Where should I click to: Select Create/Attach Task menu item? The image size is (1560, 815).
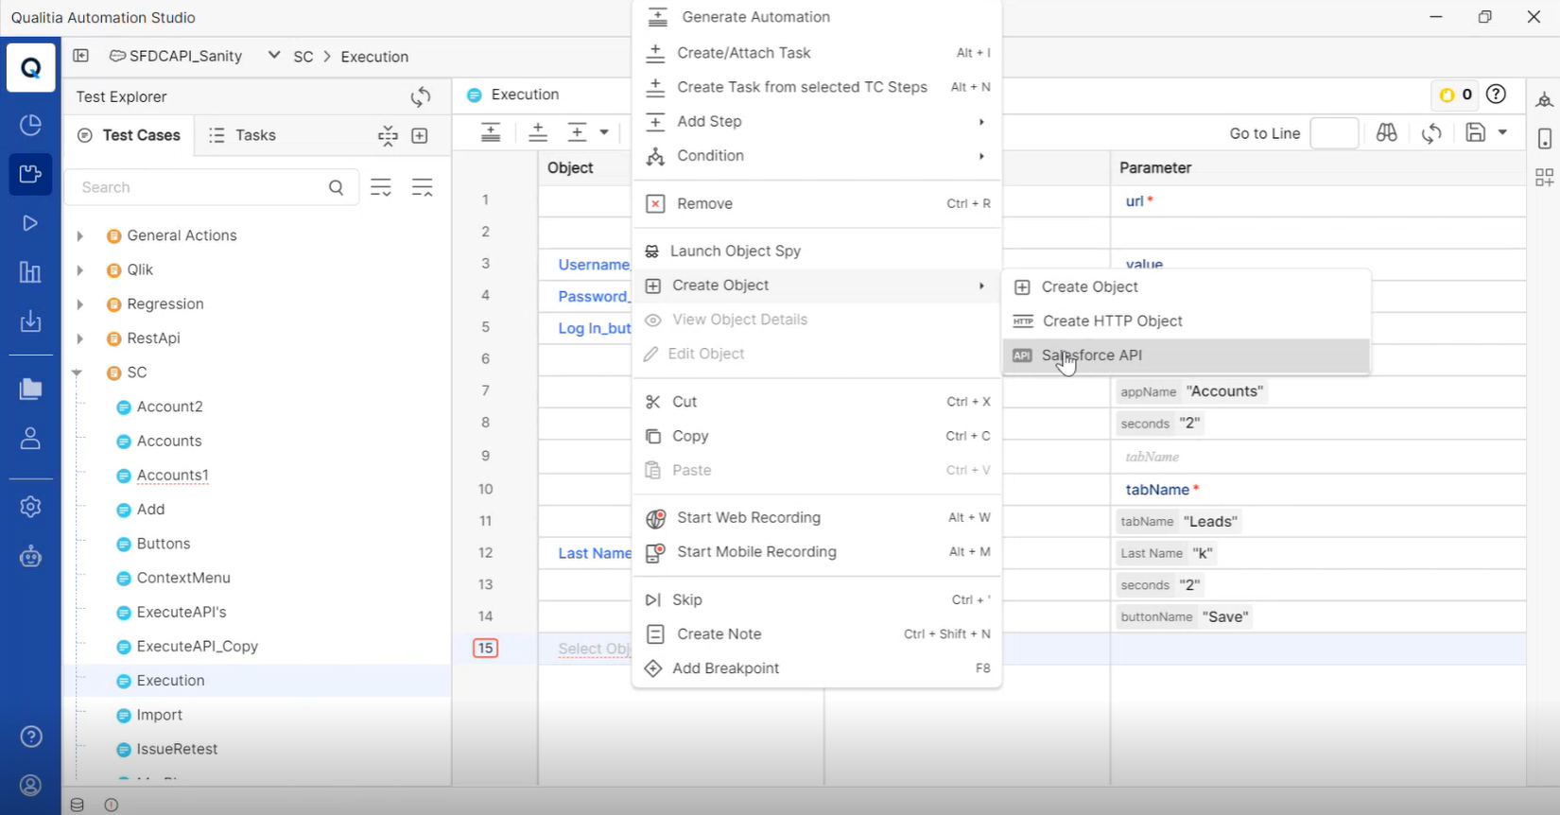pos(816,53)
